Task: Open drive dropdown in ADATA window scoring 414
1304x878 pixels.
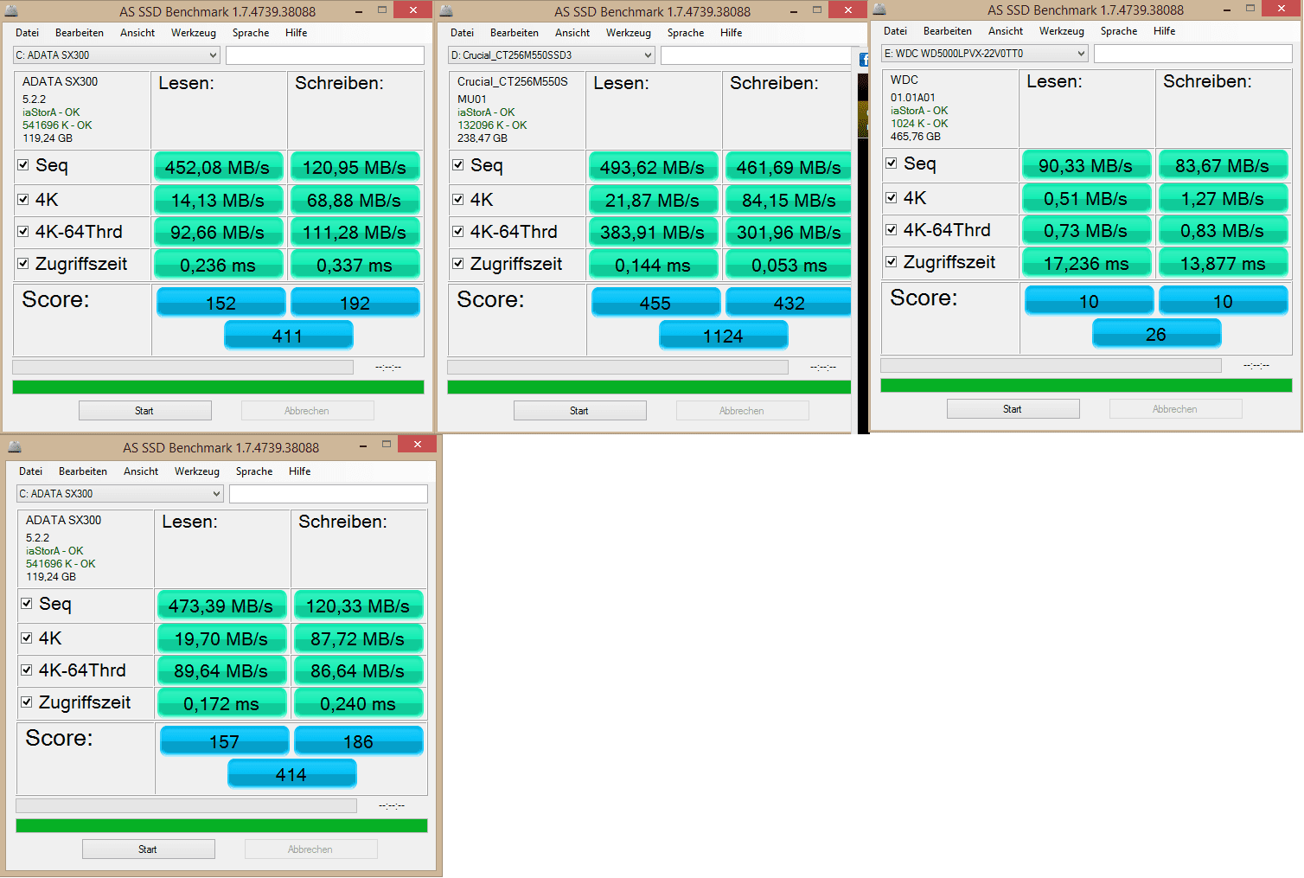Action: pyautogui.click(x=120, y=494)
